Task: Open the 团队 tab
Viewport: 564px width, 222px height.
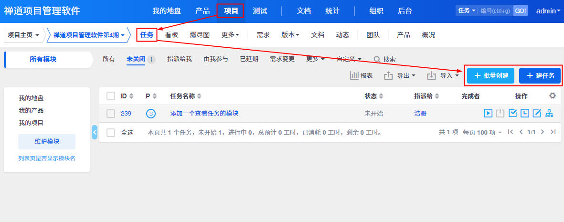Action: (373, 35)
